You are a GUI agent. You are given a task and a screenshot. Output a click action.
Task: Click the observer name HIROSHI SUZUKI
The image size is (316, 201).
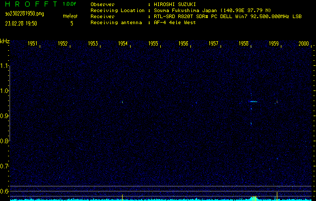(x=175, y=5)
